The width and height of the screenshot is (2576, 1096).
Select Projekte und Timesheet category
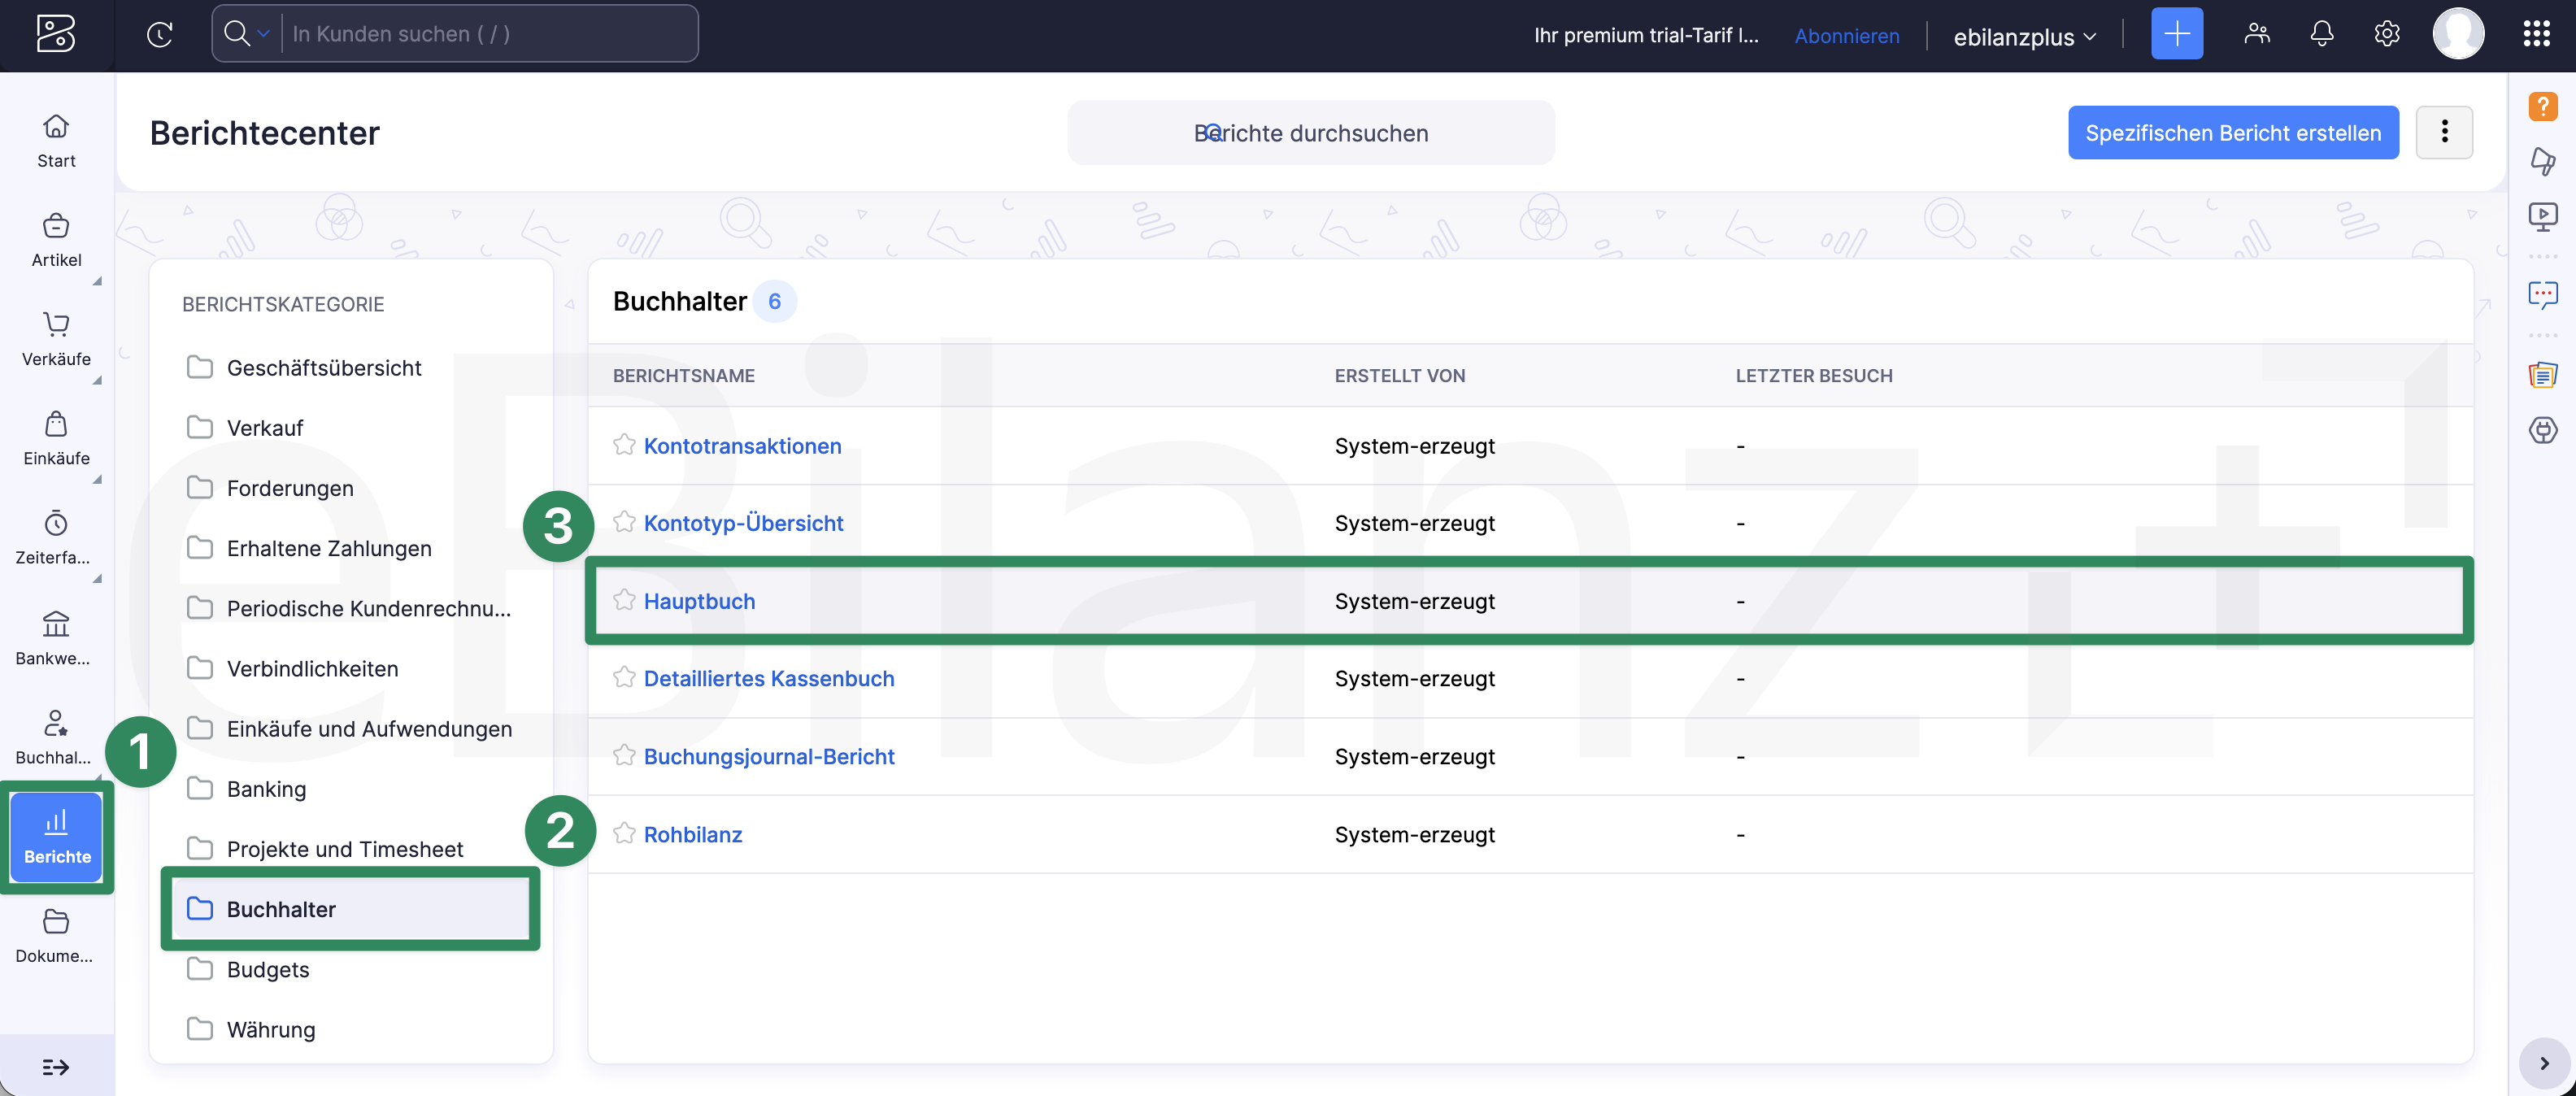point(350,848)
